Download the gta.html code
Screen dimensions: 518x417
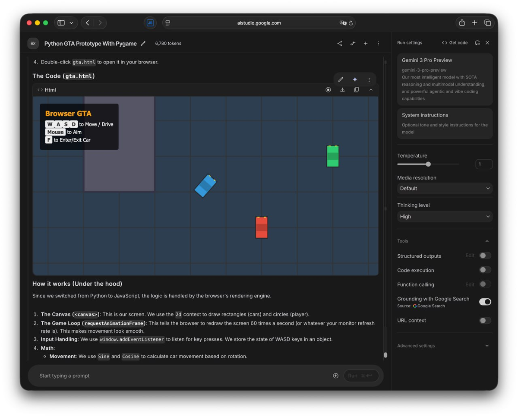point(342,89)
